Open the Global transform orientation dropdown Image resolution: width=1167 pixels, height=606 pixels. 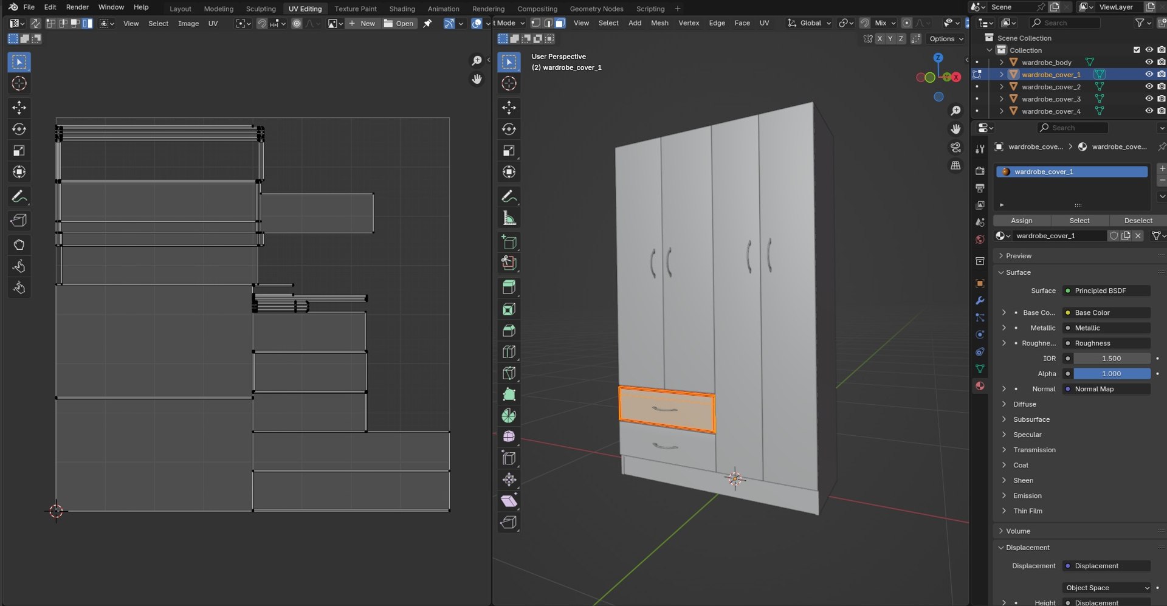point(809,23)
